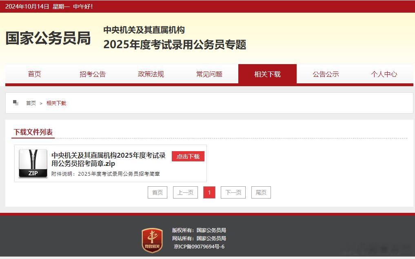415x259 pixels.
Task: Click the breadcrumb squares icon
Action: coord(16,103)
